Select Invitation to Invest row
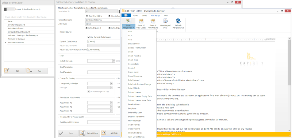292x138 pixels. click(31, 28)
